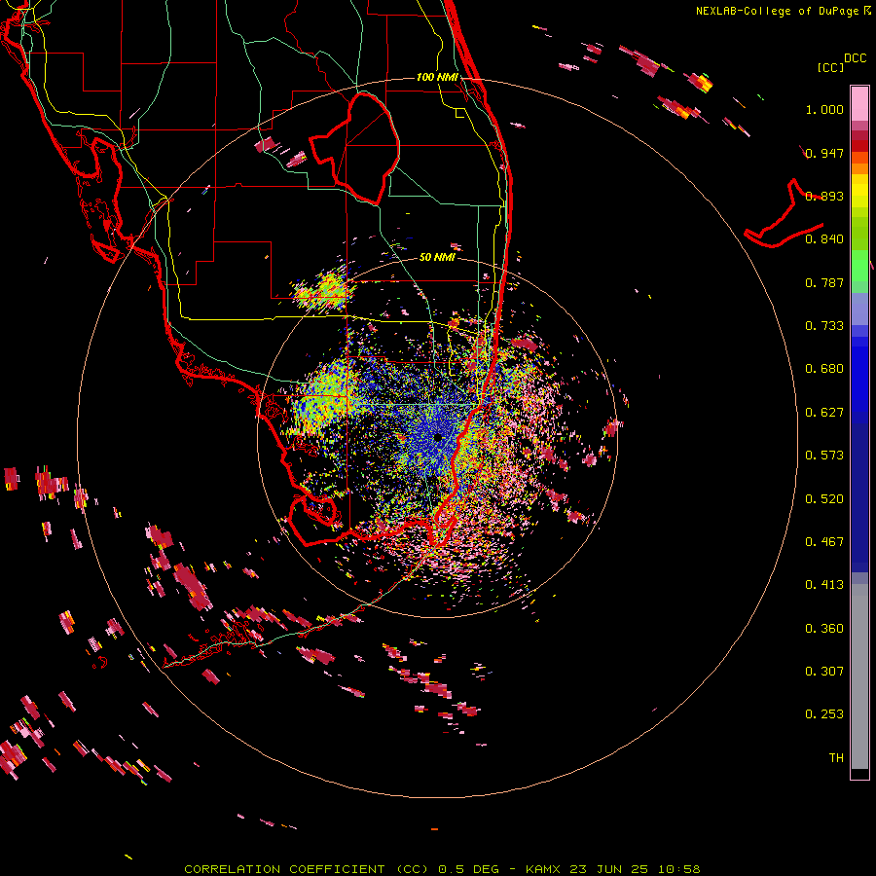Click the TH threshold label
Viewport: 876px width, 876px height.
click(836, 758)
